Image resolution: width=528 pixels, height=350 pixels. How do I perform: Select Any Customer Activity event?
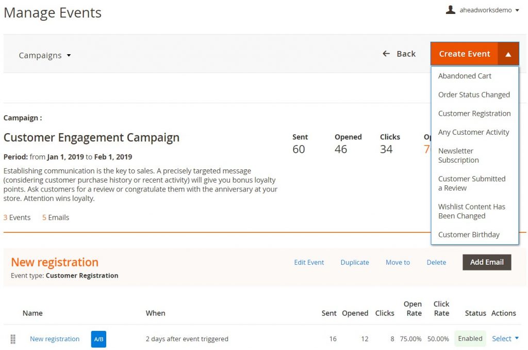(473, 132)
